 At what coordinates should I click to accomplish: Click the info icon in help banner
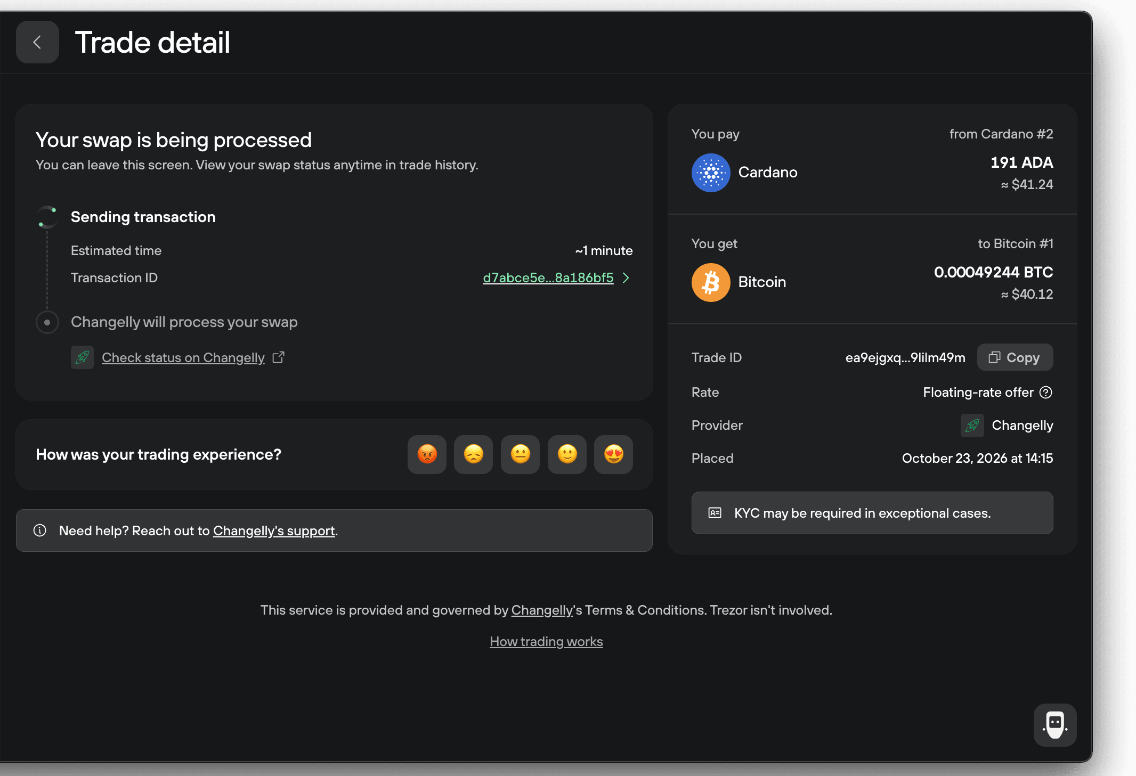tap(40, 530)
